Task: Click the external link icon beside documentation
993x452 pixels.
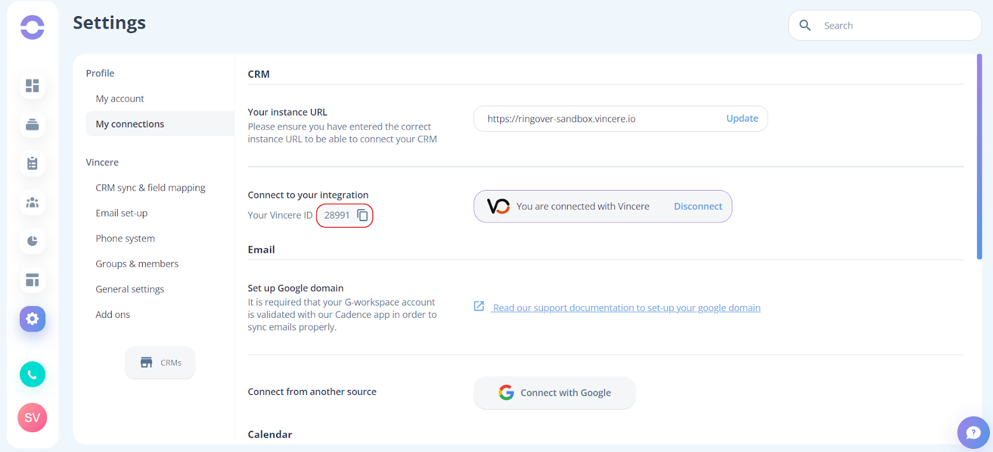Action: [479, 306]
